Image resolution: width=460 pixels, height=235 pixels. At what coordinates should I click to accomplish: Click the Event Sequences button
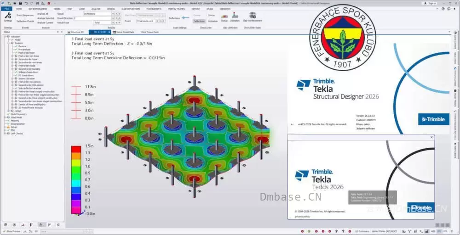coord(25,15)
